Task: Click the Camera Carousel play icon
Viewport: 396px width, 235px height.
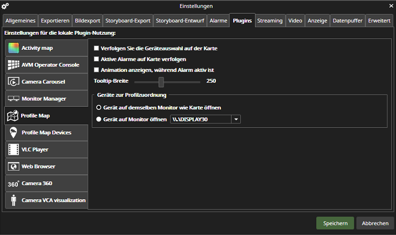Action: pyautogui.click(x=14, y=82)
